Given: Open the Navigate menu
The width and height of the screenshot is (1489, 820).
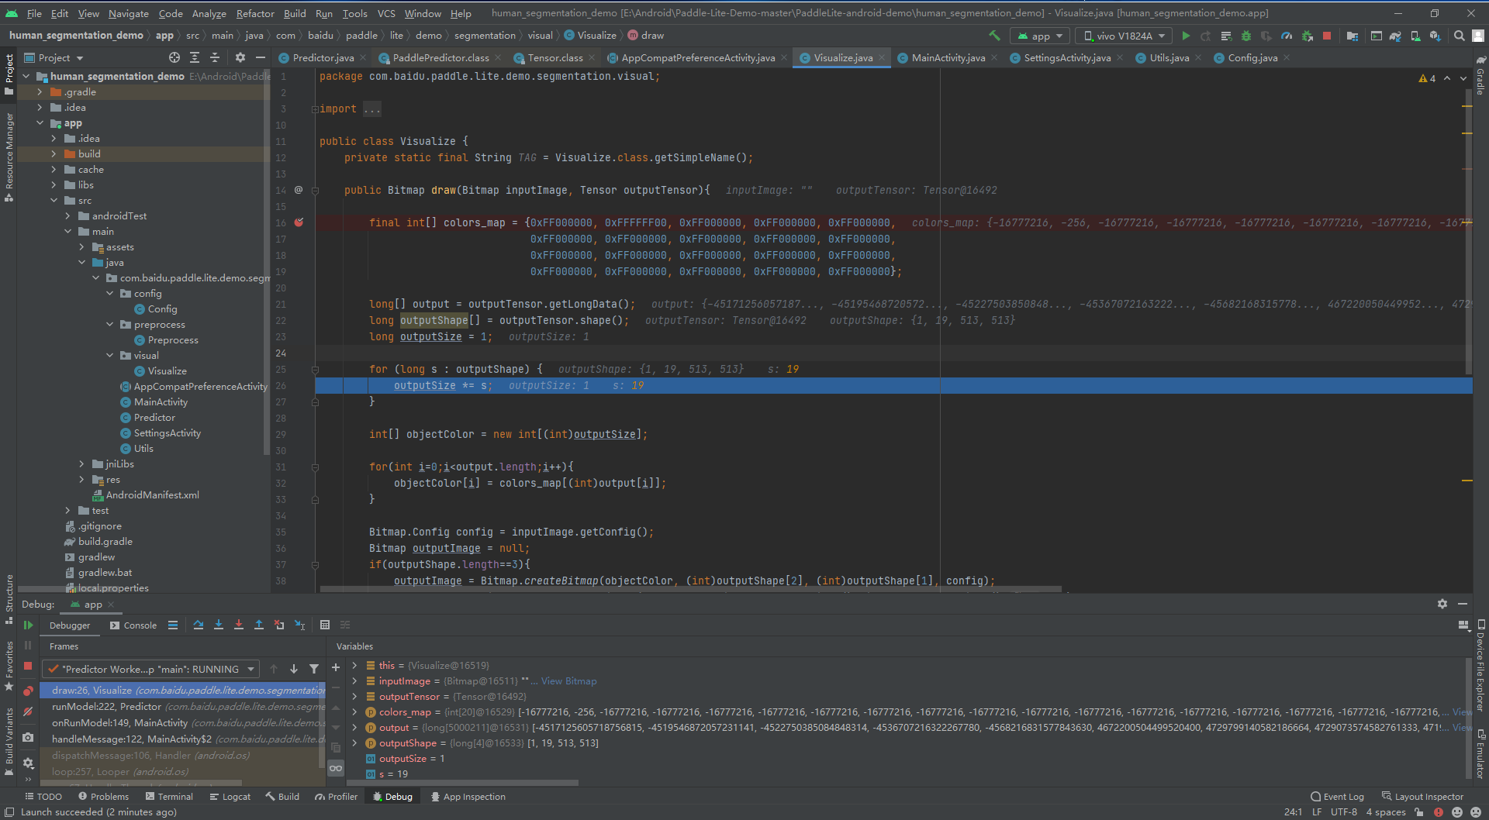Looking at the screenshot, I should tap(128, 13).
